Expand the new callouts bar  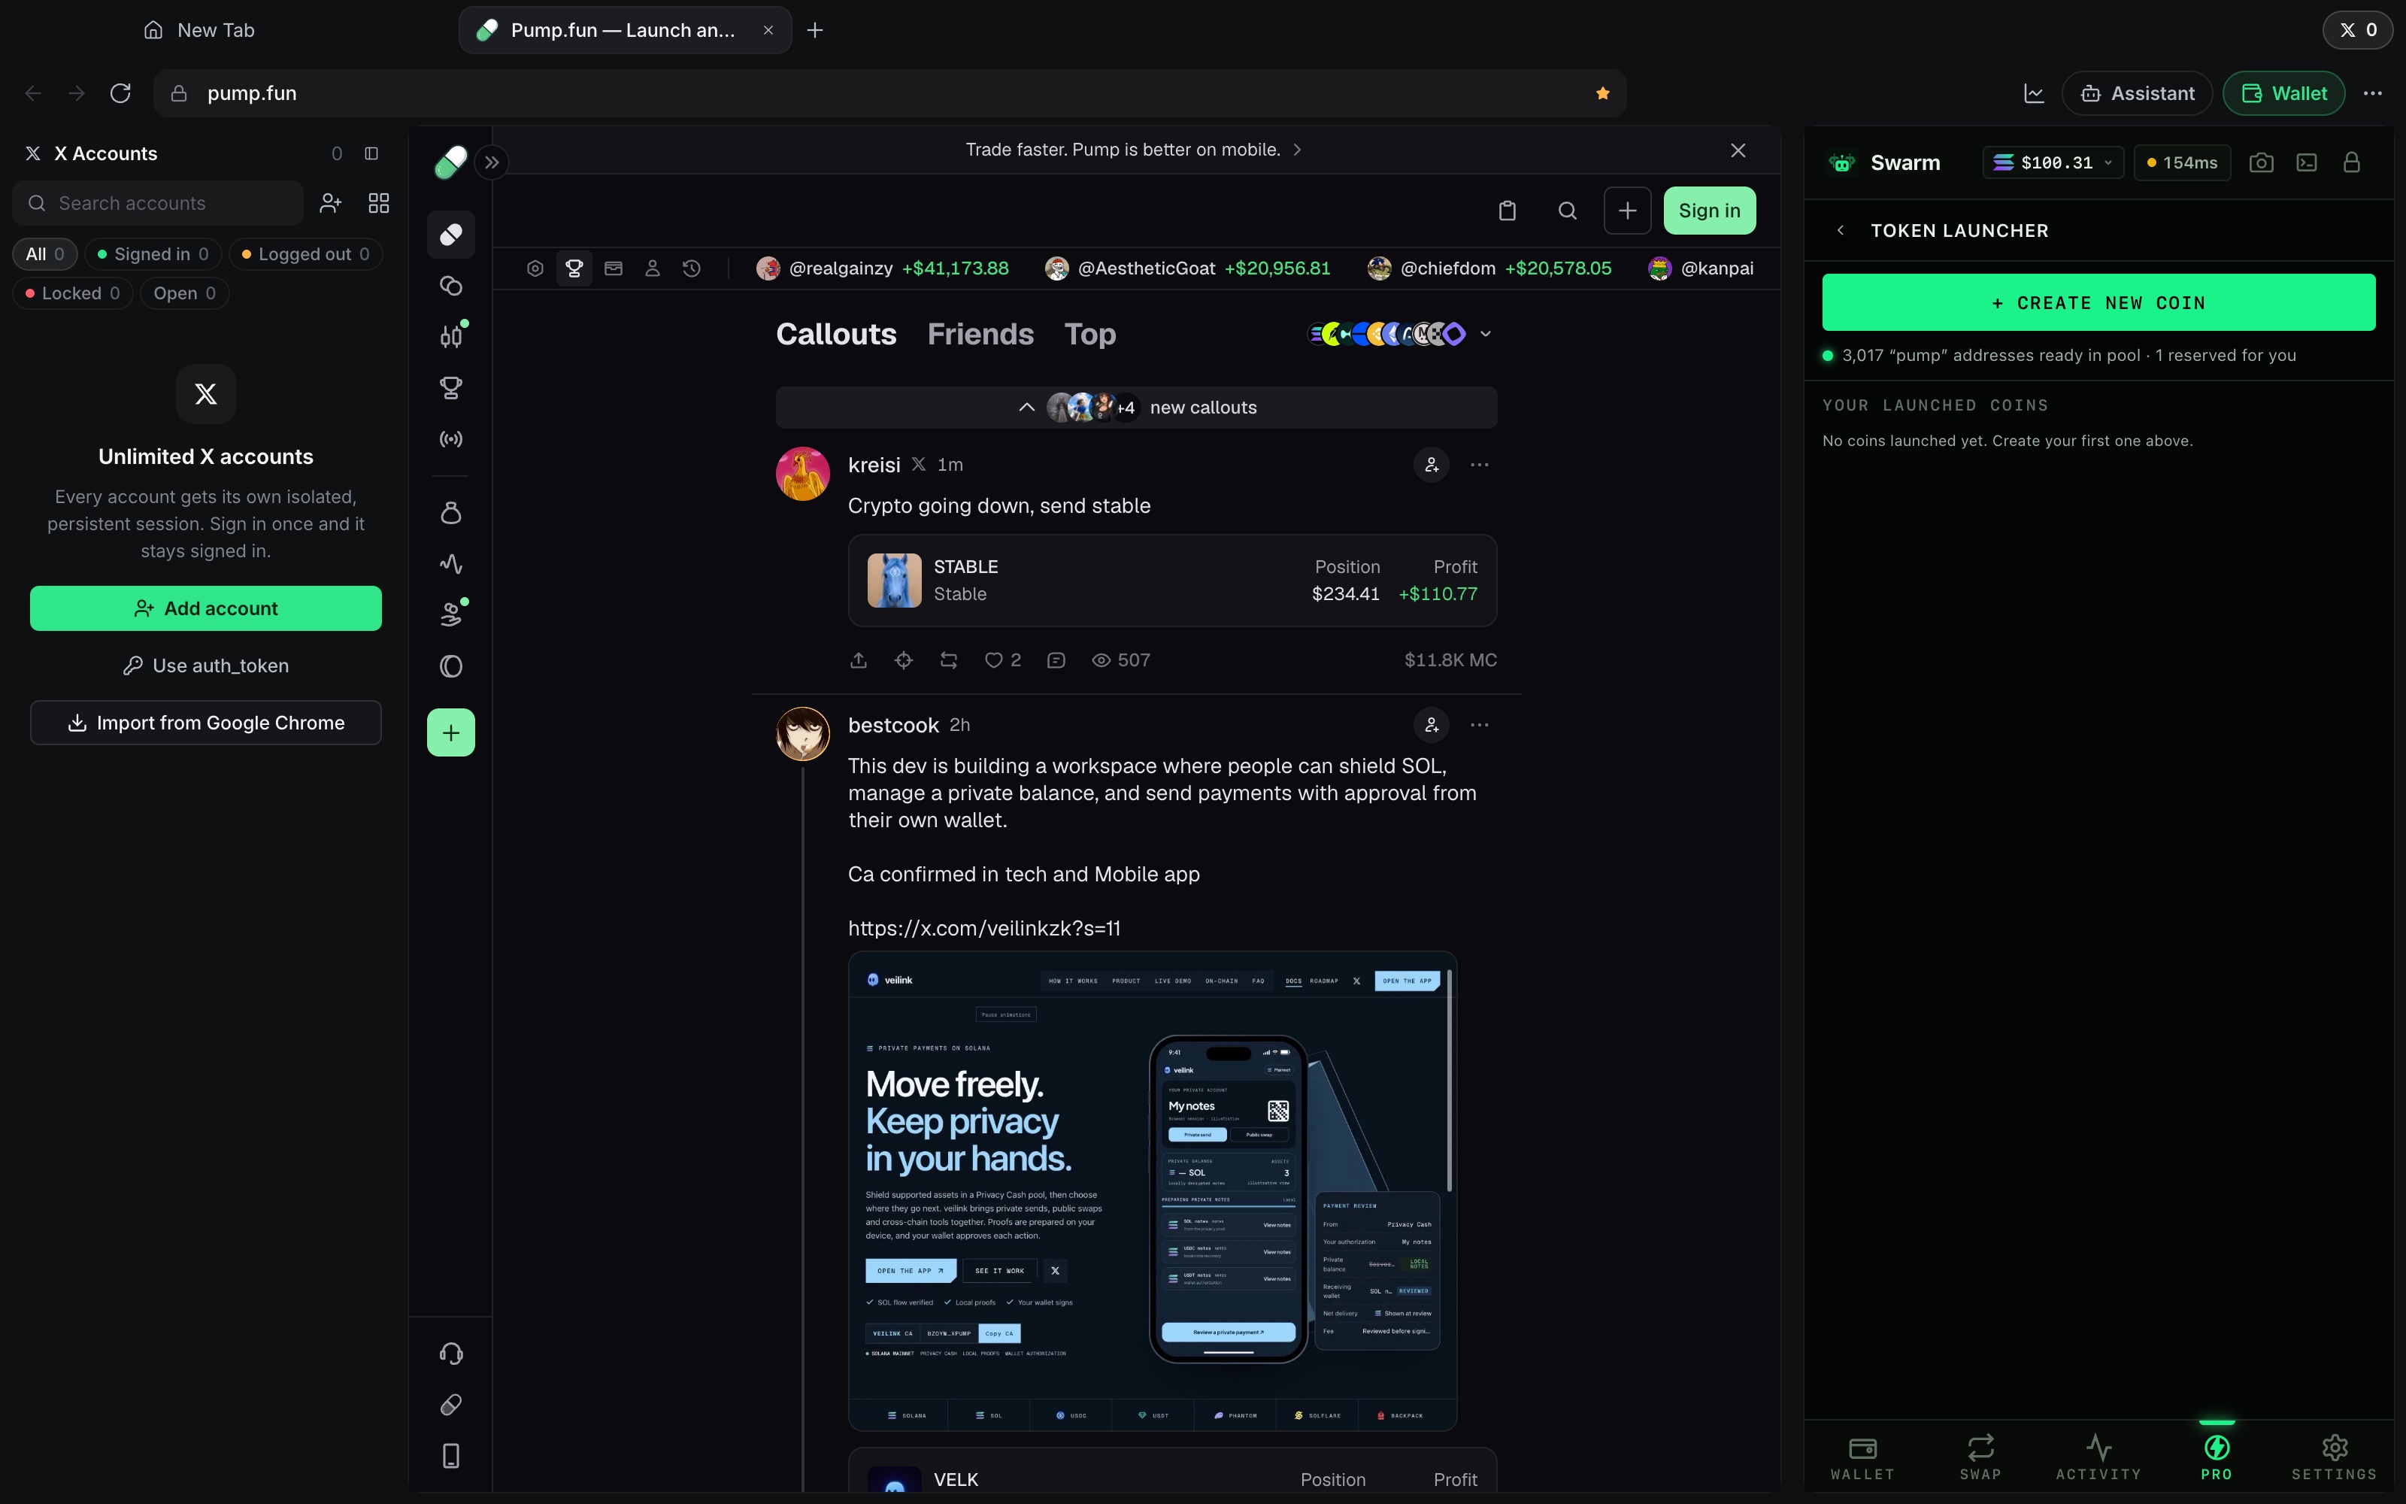[1136, 408]
